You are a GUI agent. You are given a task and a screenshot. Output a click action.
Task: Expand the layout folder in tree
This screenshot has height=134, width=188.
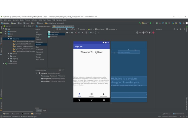pos(8,54)
